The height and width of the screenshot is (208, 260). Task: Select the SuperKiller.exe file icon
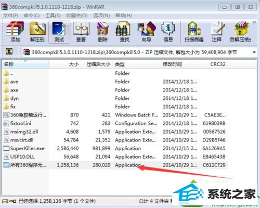[6, 148]
